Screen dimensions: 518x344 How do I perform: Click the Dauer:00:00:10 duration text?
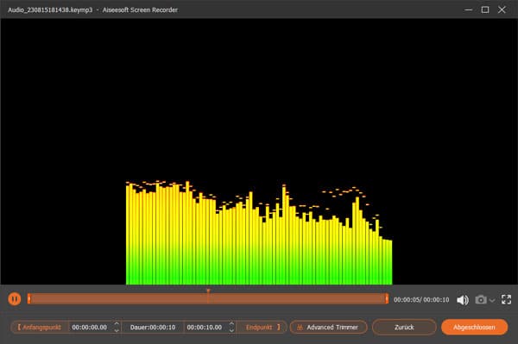coord(153,327)
